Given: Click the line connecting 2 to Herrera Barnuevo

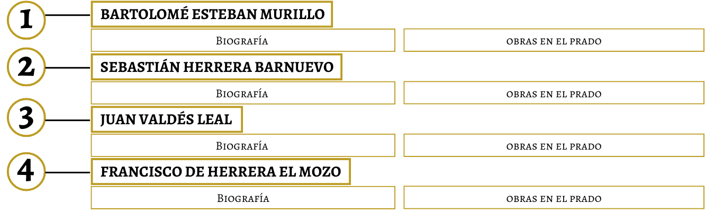Looking at the screenshot, I should [68, 68].
